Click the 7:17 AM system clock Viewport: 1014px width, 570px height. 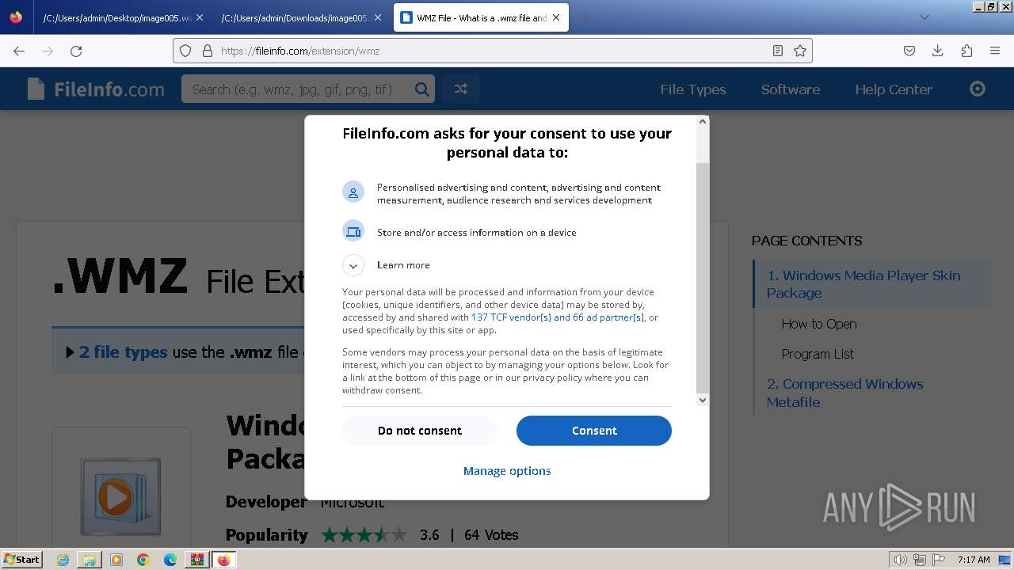(974, 560)
